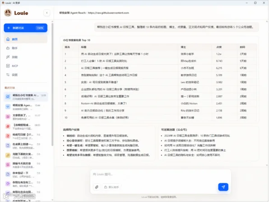Viewport: 269px width, 202px height.
Task: Open the MCP page
Action: 26,66
